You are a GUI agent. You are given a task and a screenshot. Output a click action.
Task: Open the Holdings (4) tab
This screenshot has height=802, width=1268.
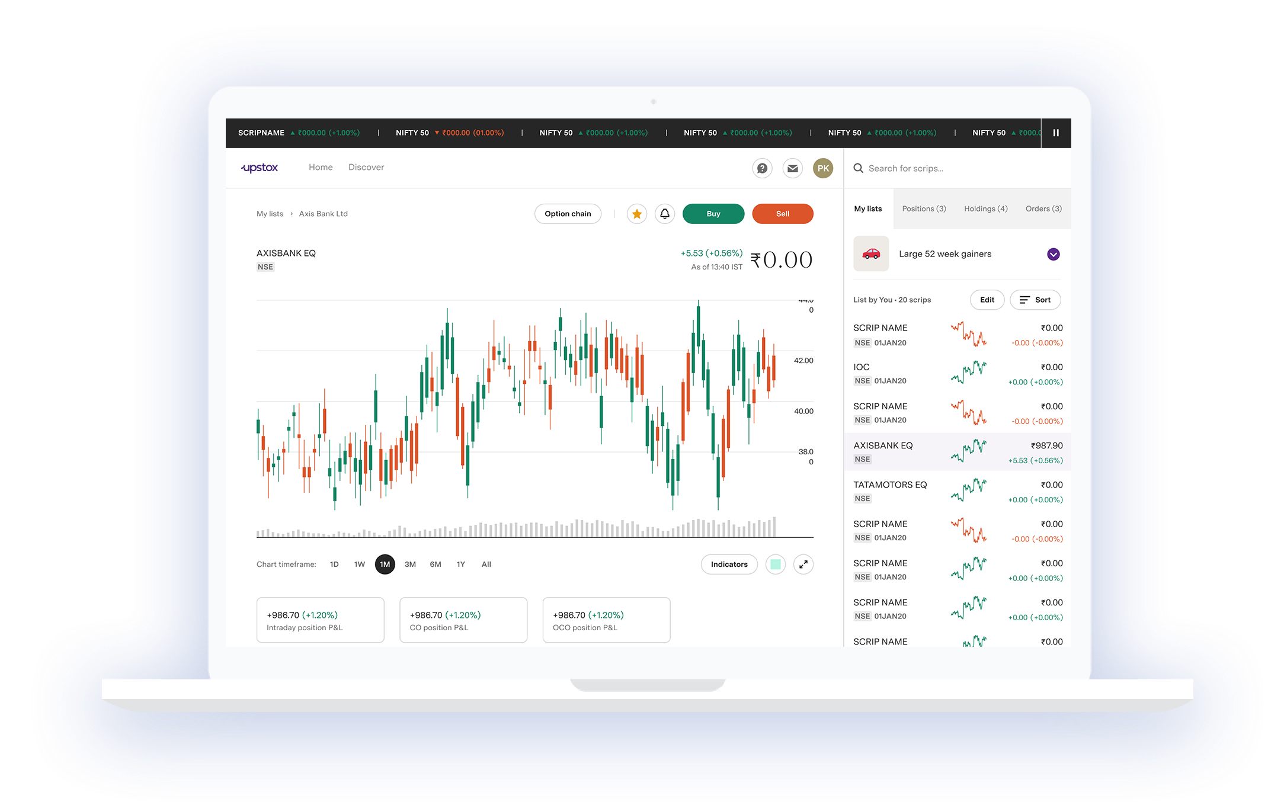click(985, 208)
